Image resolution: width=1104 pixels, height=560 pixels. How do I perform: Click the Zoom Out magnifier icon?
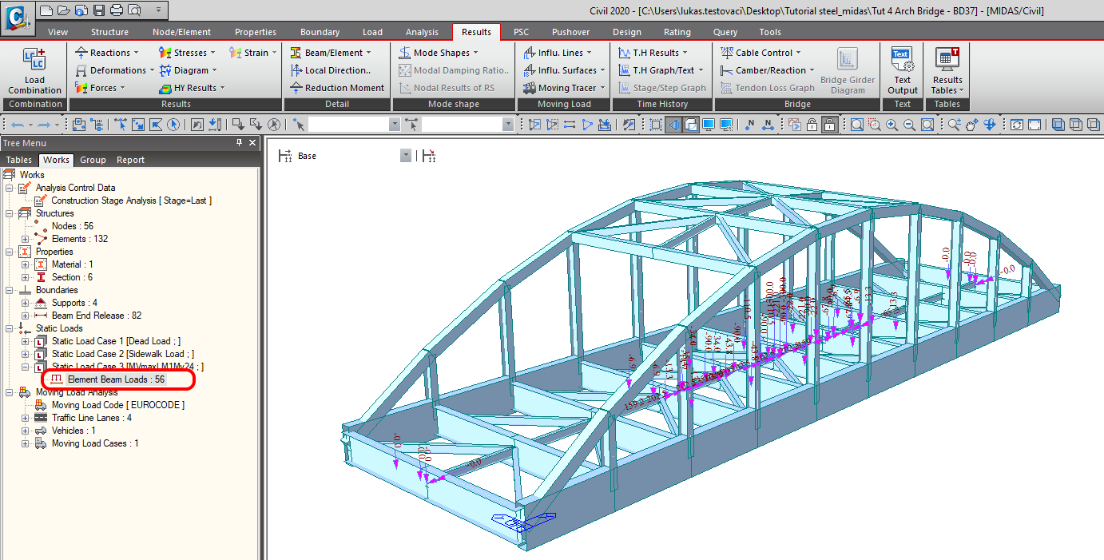(909, 125)
